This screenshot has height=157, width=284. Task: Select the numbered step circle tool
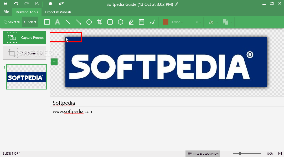pyautogui.click(x=89, y=22)
